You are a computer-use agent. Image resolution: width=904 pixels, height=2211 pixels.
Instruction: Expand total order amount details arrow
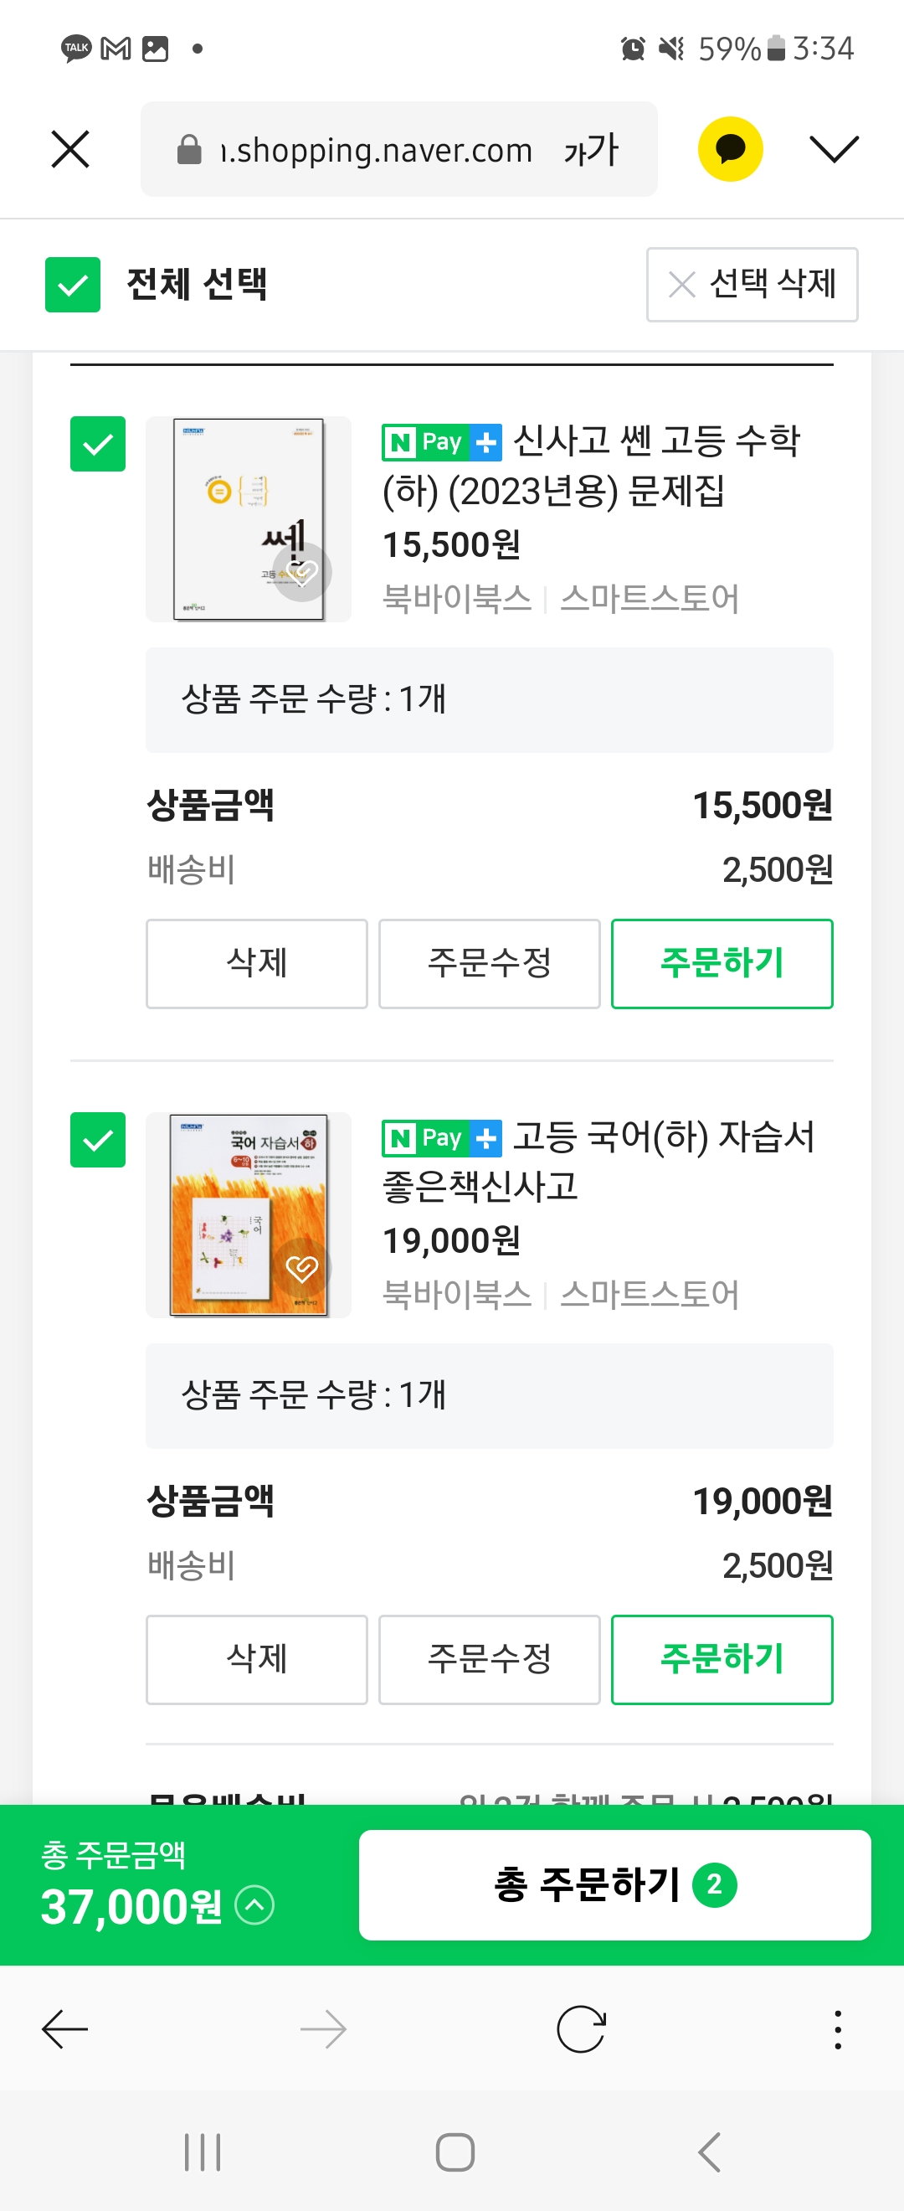coord(254,1905)
